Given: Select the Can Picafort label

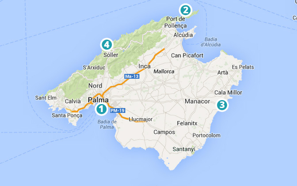Looking at the screenshot, I should (187, 55).
